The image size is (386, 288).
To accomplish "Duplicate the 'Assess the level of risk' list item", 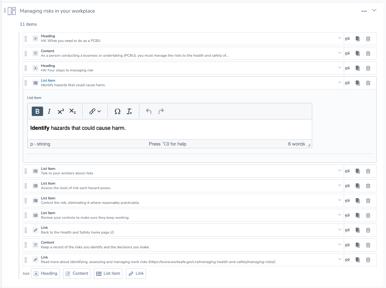I will coord(358,186).
